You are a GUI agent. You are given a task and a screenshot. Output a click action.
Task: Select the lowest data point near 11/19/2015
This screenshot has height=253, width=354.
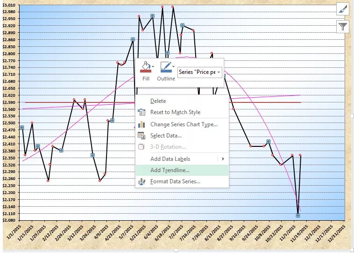[298, 216]
